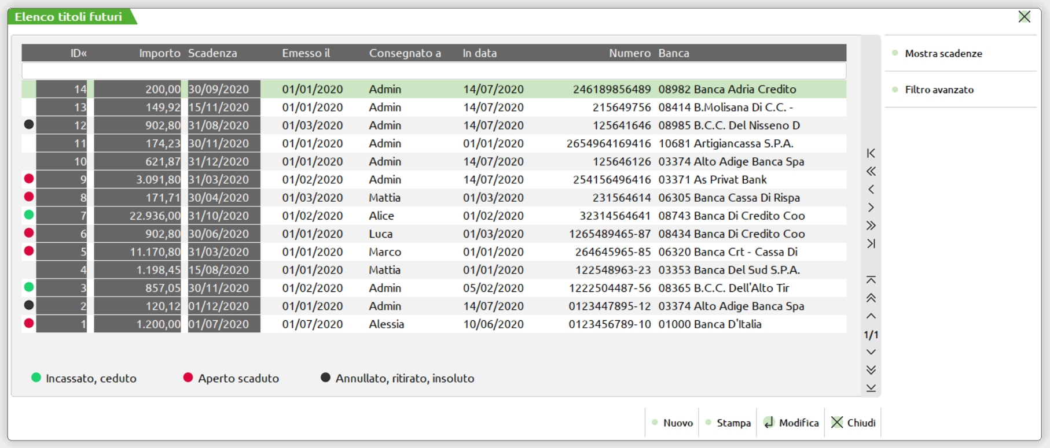Viewport: 1050px width, 448px height.
Task: Click the empty filter field under headers
Action: [x=434, y=71]
